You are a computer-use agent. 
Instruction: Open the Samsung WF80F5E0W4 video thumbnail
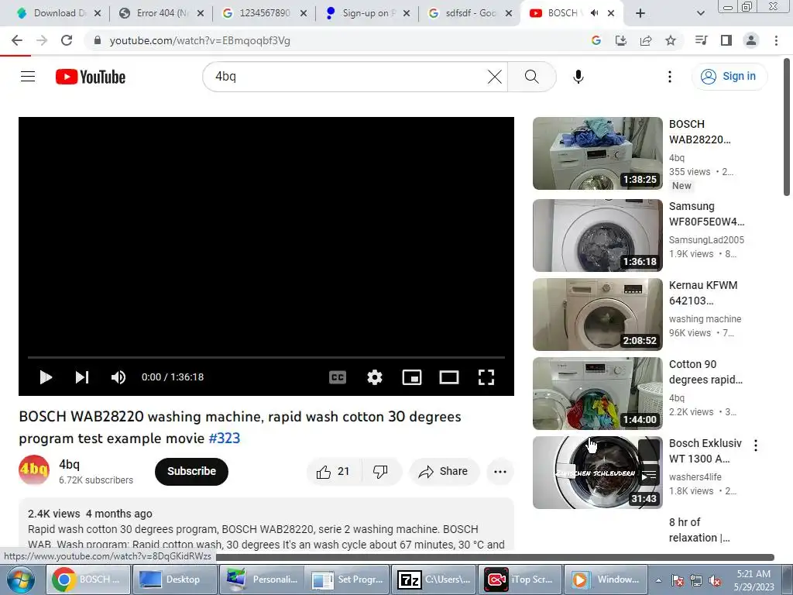click(597, 236)
